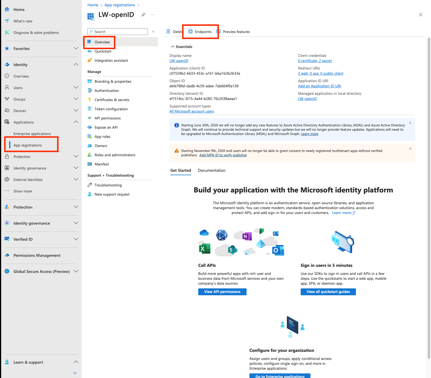The height and width of the screenshot is (378, 431).
Task: Click the Applications grid icon
Action: click(x=7, y=122)
